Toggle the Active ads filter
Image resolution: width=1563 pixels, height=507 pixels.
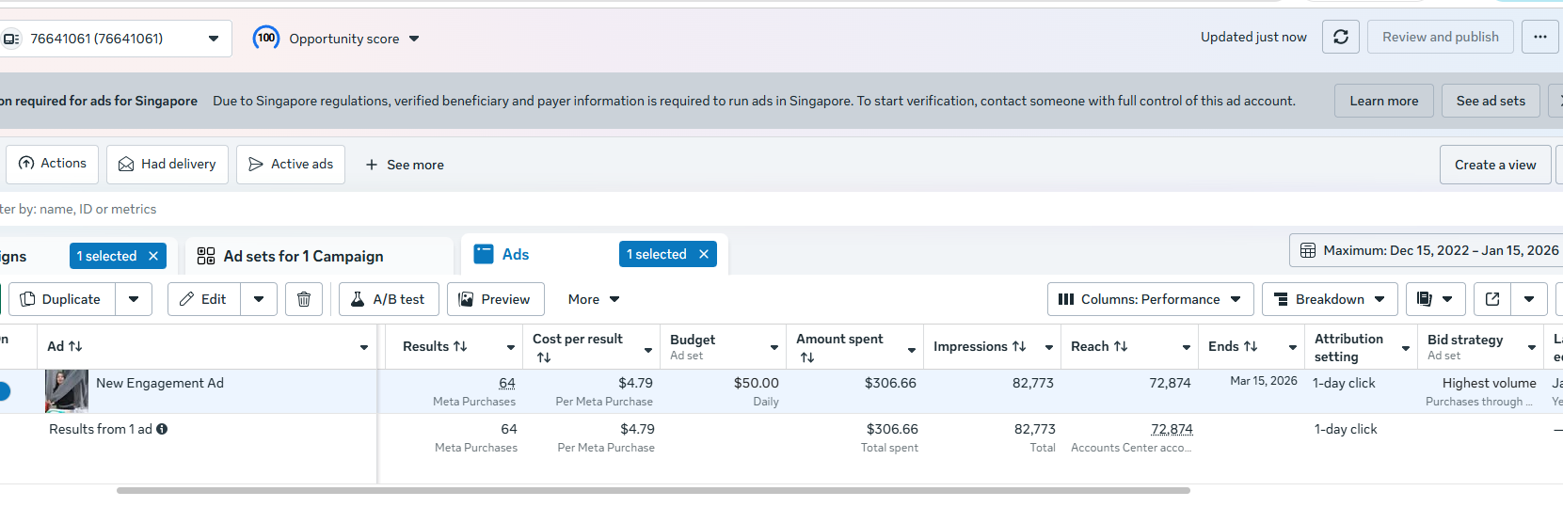pyautogui.click(x=291, y=164)
